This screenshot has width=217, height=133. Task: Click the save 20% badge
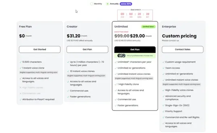(x=126, y=4)
